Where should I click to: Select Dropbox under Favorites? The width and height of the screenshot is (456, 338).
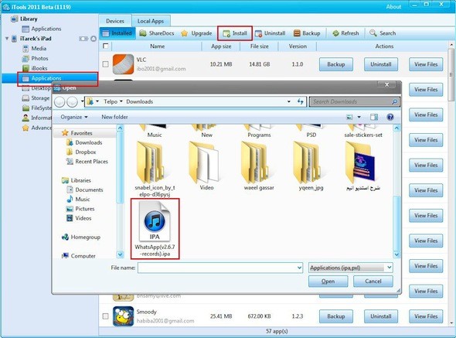pos(81,152)
